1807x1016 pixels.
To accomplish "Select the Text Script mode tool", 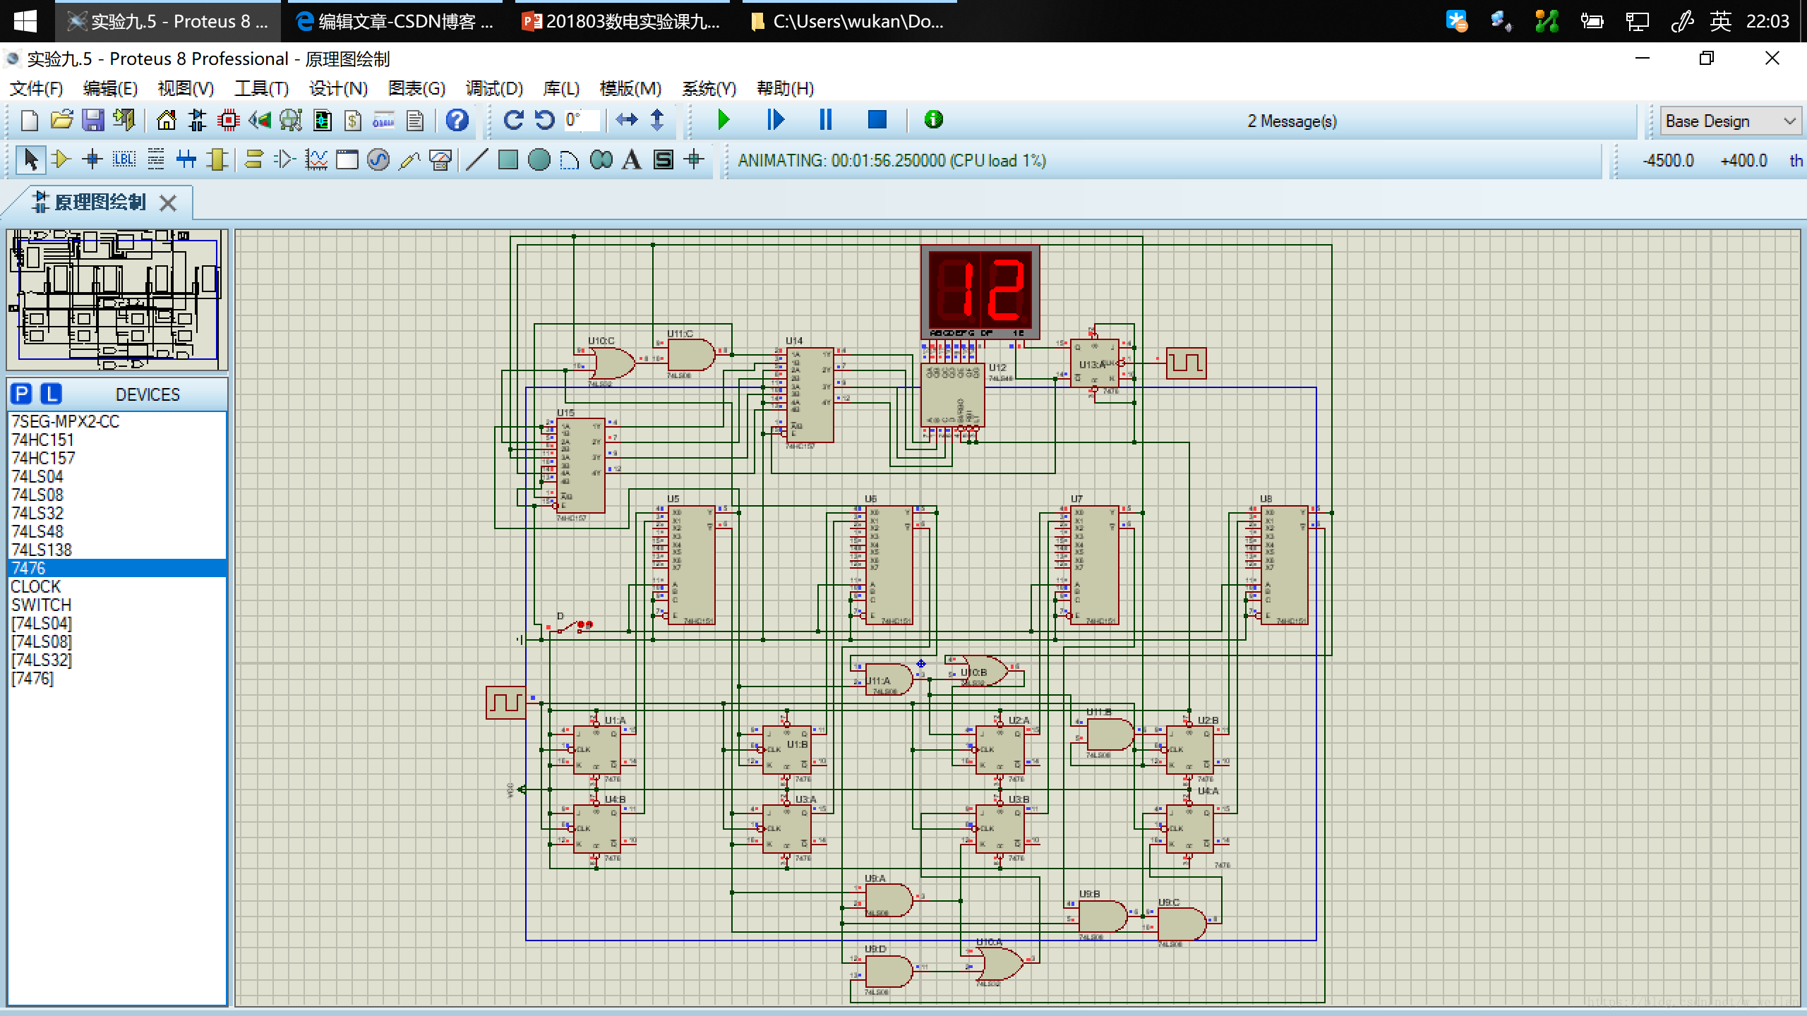I will click(x=155, y=159).
